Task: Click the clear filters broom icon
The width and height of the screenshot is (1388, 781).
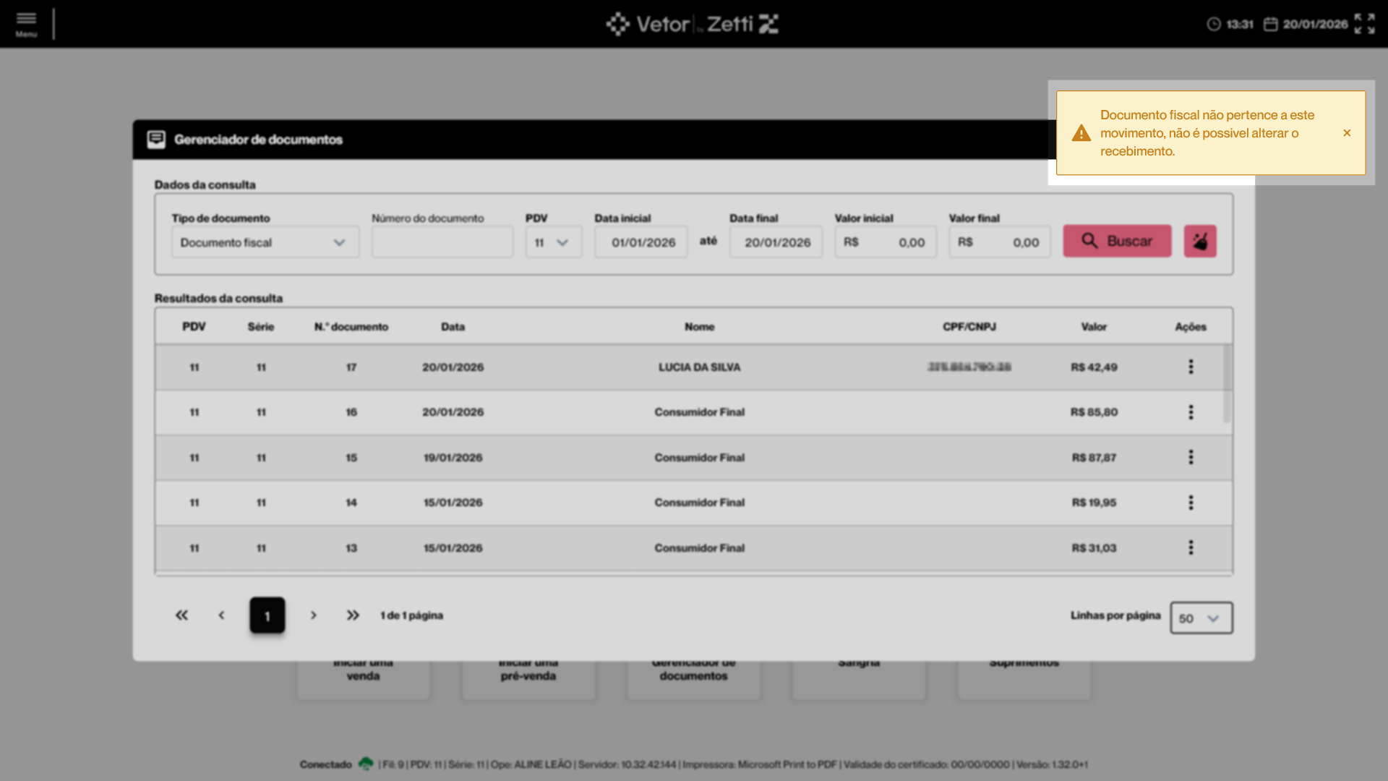Action: [1200, 242]
